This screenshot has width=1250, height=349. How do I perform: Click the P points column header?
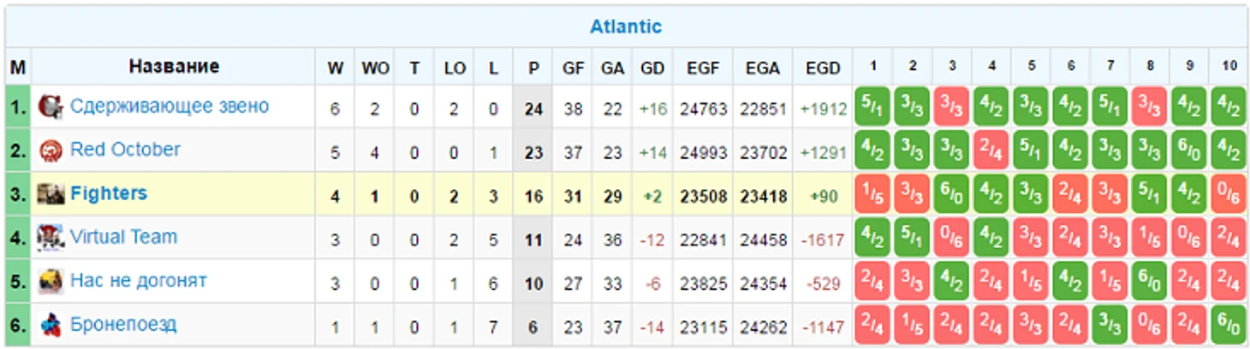[533, 68]
